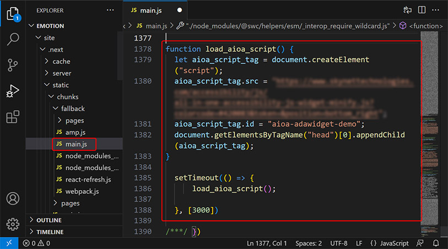448x249 pixels.
Task: Open the Explorer view in activity bar
Action: point(13,13)
